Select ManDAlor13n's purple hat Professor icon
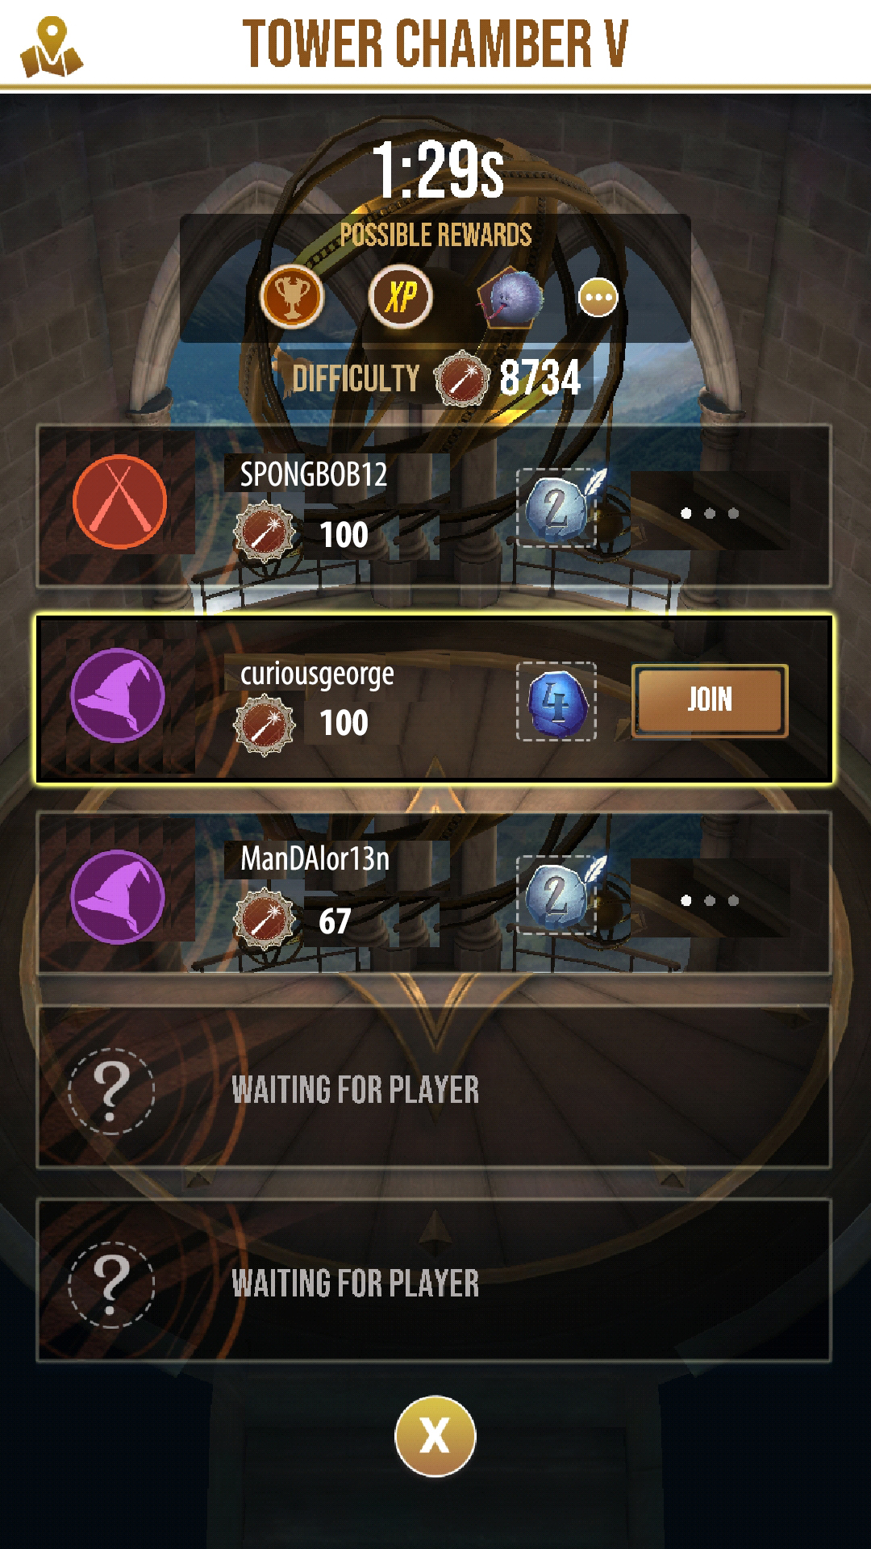This screenshot has height=1549, width=871. [x=118, y=896]
